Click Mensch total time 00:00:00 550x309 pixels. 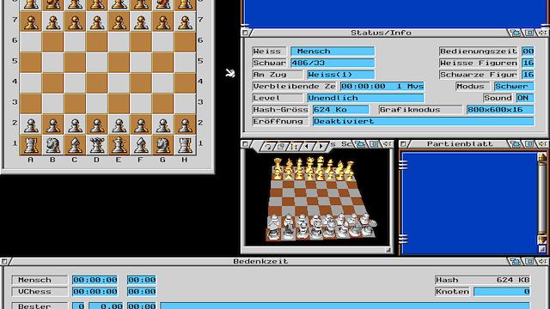[95, 280]
